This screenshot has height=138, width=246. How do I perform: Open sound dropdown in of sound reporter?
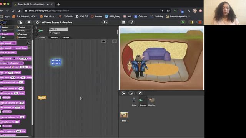point(22,63)
